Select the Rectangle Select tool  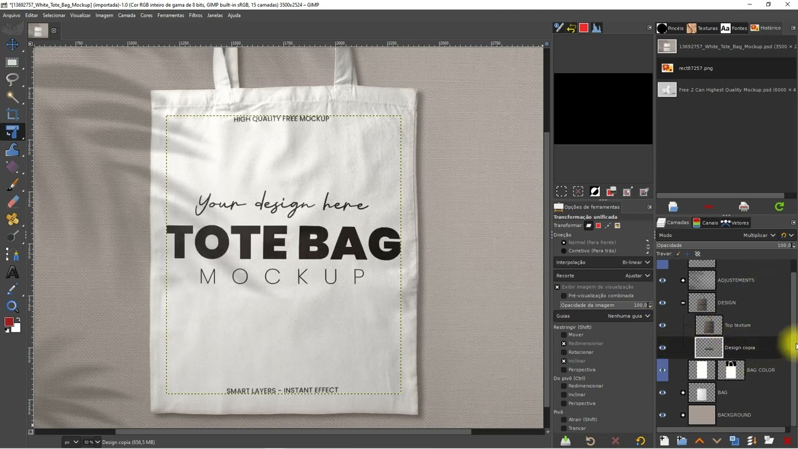coord(12,62)
